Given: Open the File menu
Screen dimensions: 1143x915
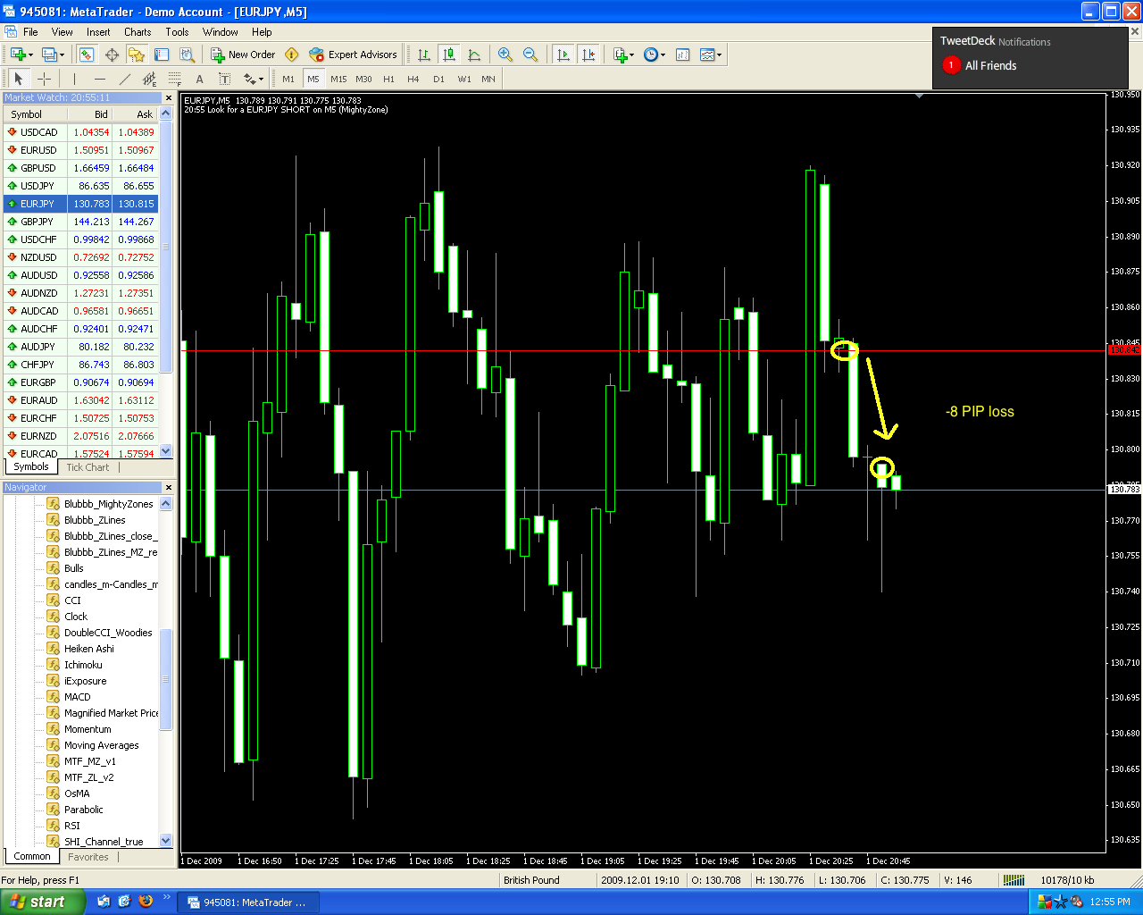Looking at the screenshot, I should (30, 32).
